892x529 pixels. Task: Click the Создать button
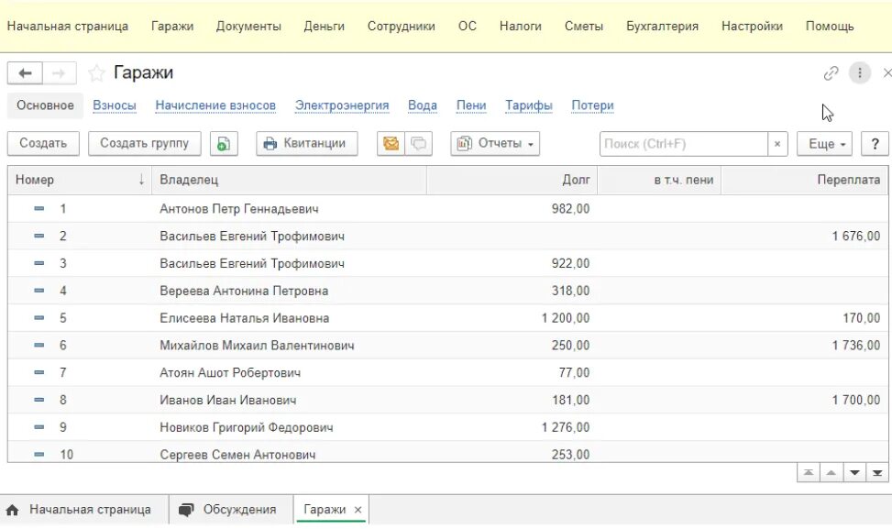[43, 143]
